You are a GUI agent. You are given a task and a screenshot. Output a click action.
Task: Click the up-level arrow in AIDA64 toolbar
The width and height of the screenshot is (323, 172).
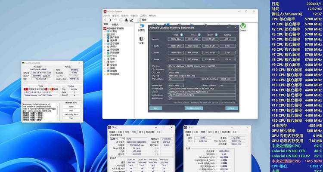[116, 20]
